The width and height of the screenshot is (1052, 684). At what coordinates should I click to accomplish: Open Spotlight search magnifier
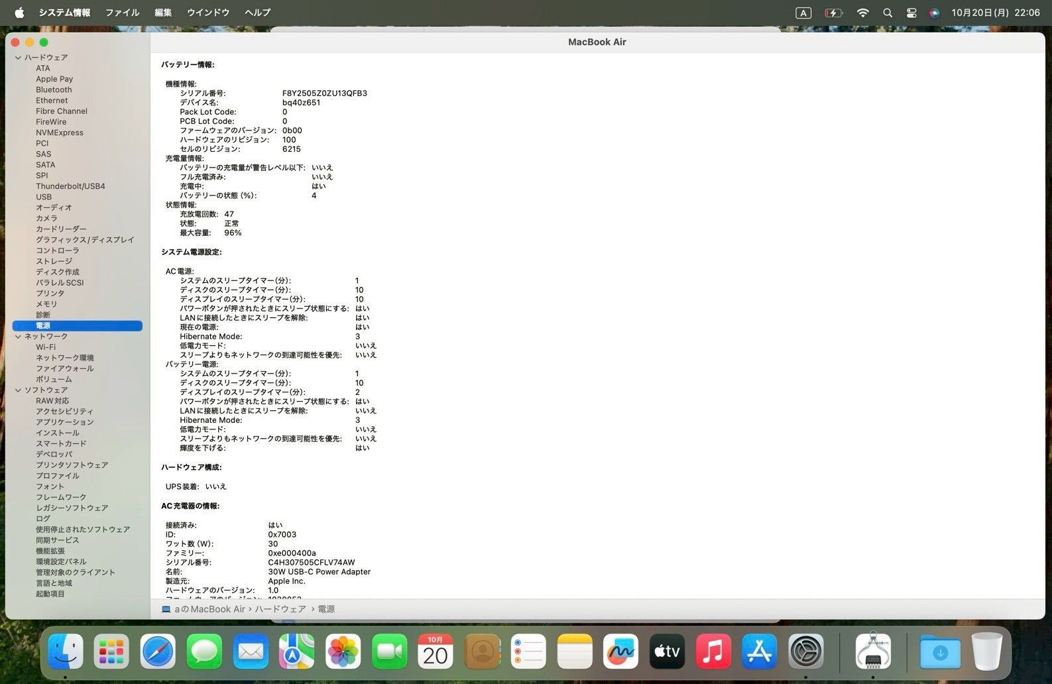(888, 13)
